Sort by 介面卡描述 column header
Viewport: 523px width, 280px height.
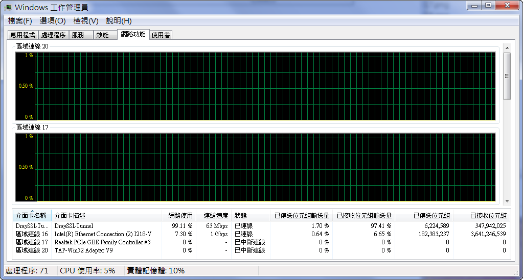coord(106,215)
